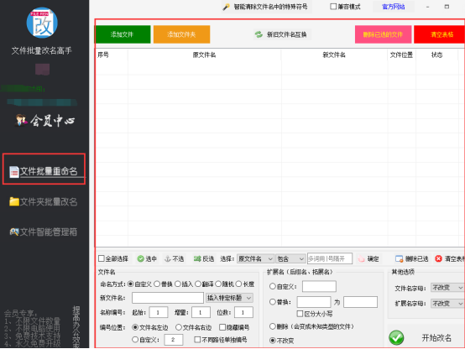
Task: Click the extension 自定义 input field
Action: click(319, 286)
